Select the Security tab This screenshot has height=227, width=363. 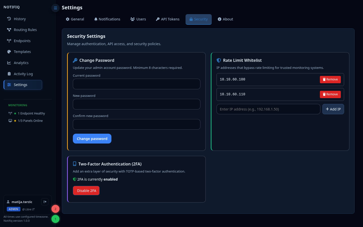(199, 19)
